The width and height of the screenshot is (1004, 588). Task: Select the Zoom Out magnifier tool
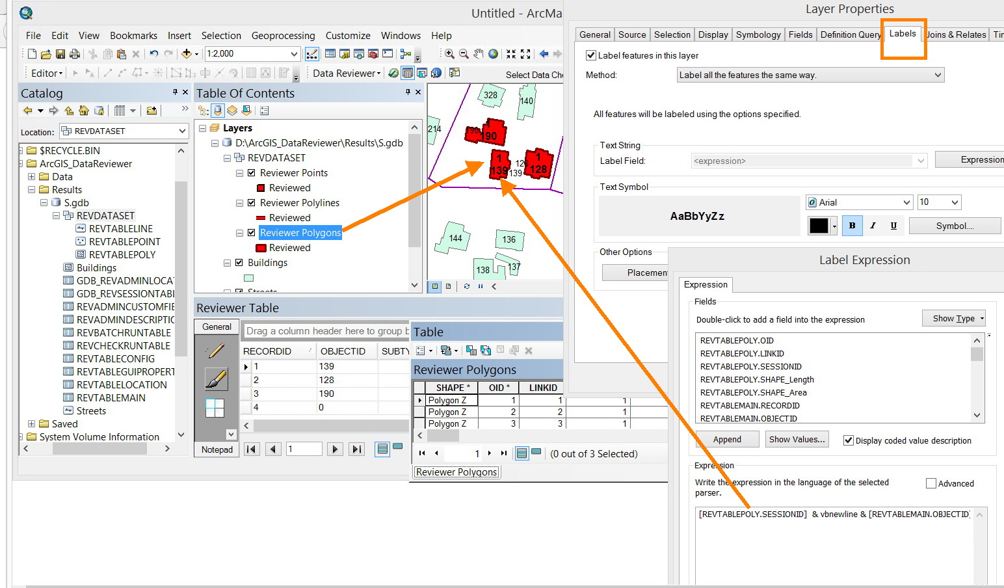464,54
